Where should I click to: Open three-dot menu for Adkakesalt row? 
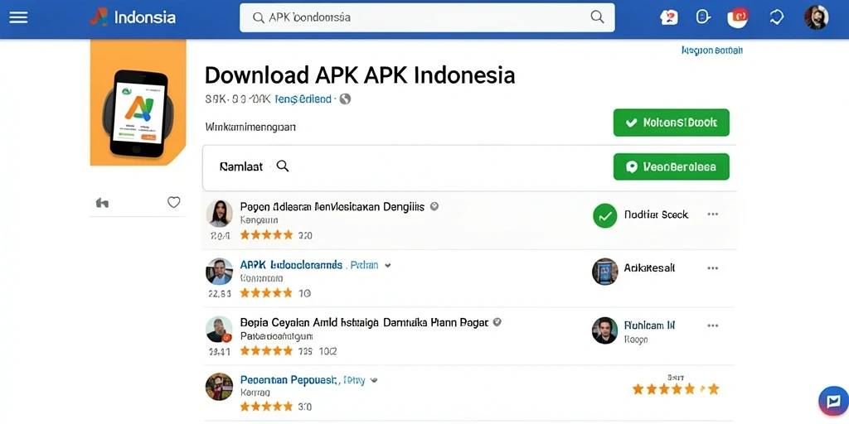pos(712,267)
